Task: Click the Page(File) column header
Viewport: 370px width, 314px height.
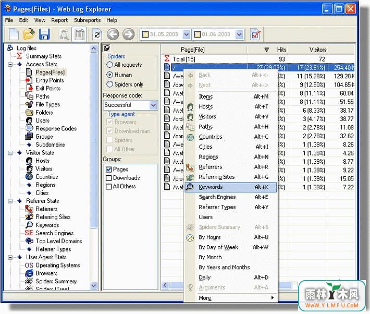Action: (204, 50)
